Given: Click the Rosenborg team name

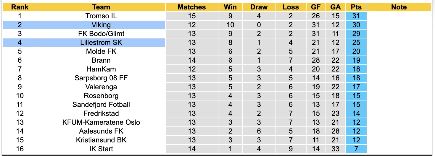Looking at the screenshot, I should click(x=101, y=96).
